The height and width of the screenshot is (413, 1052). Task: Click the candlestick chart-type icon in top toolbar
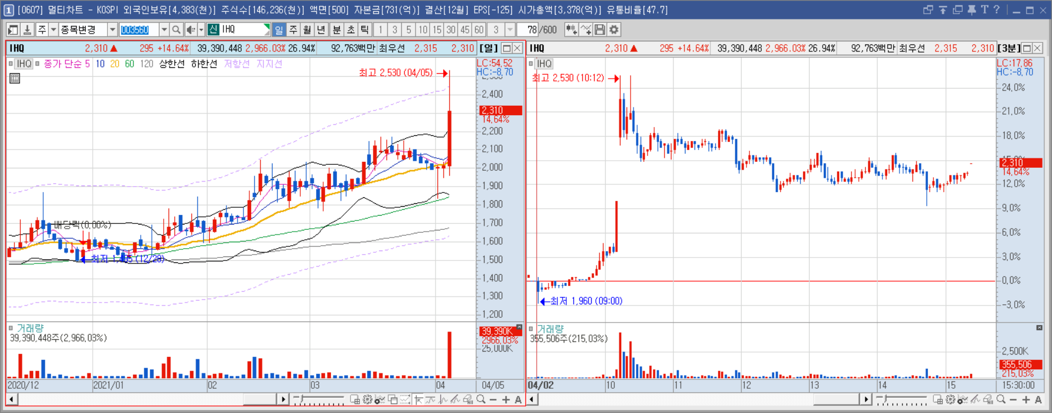[x=572, y=30]
